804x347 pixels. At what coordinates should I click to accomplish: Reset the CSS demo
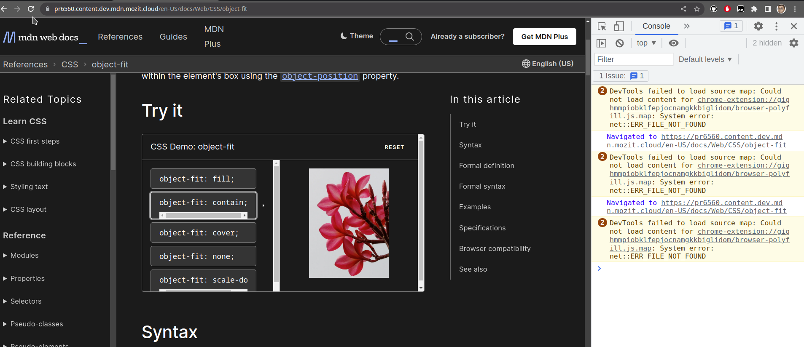click(x=394, y=147)
